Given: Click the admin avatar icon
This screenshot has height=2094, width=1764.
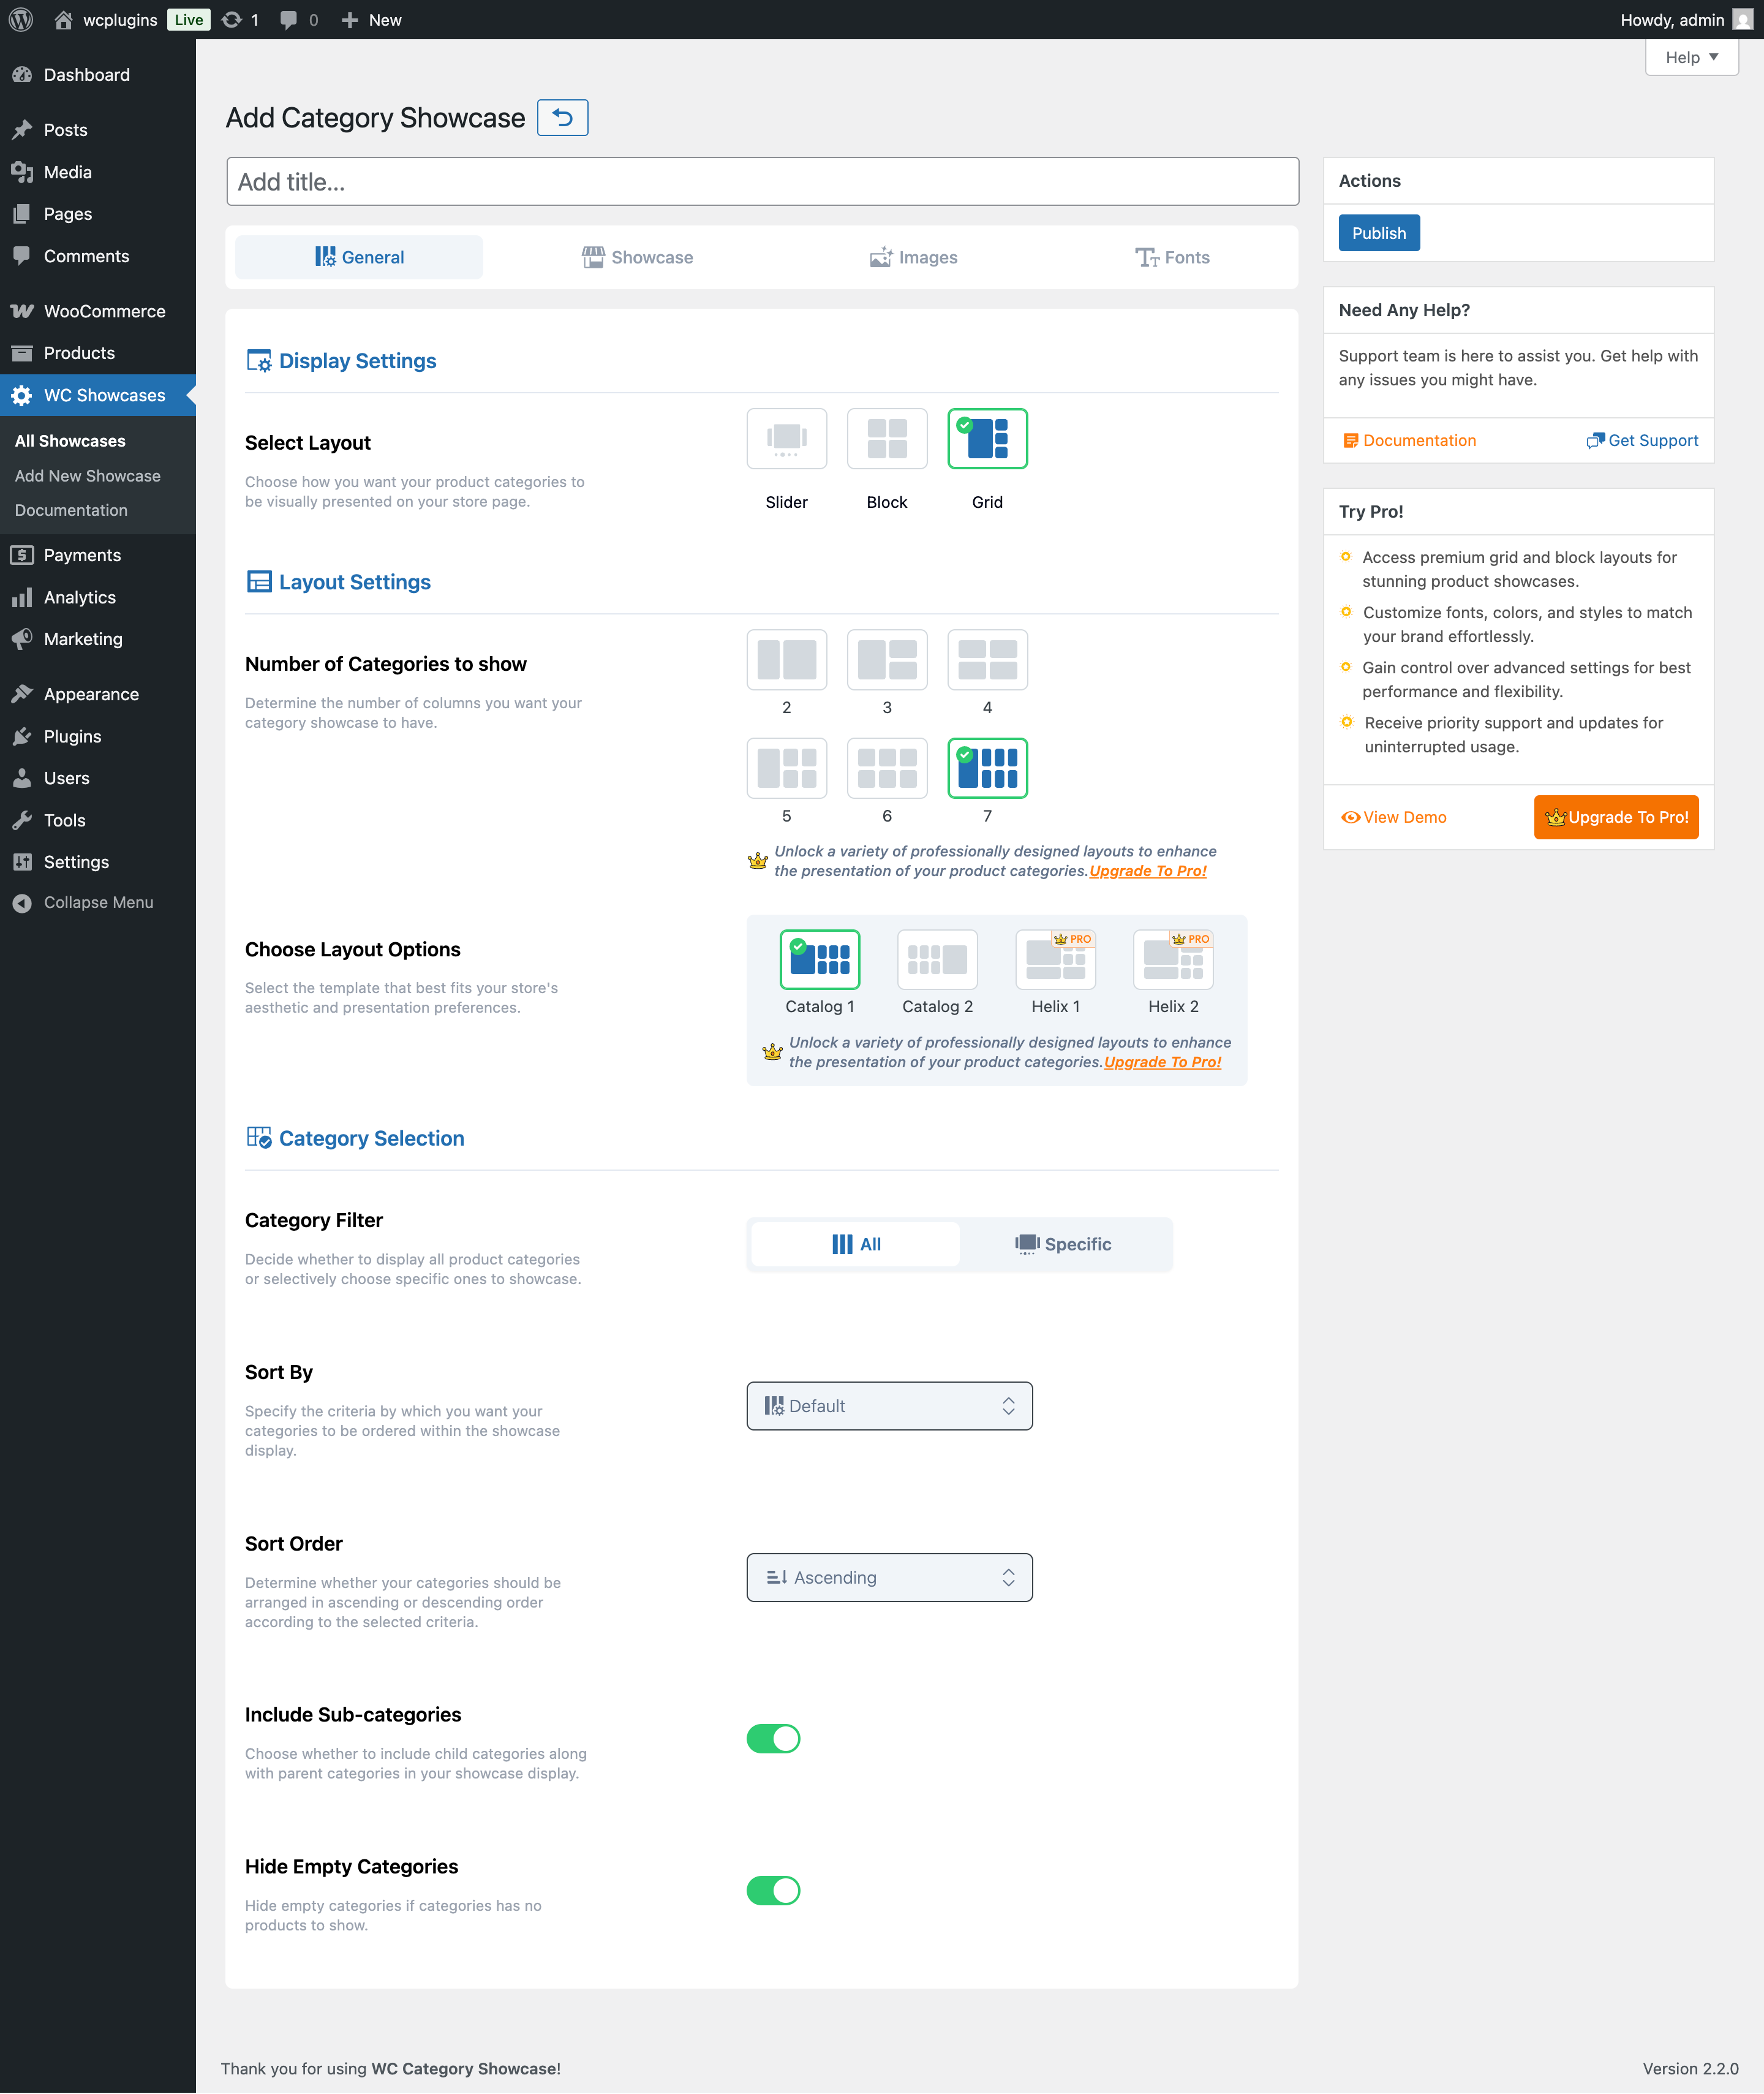Looking at the screenshot, I should click(x=1742, y=20).
